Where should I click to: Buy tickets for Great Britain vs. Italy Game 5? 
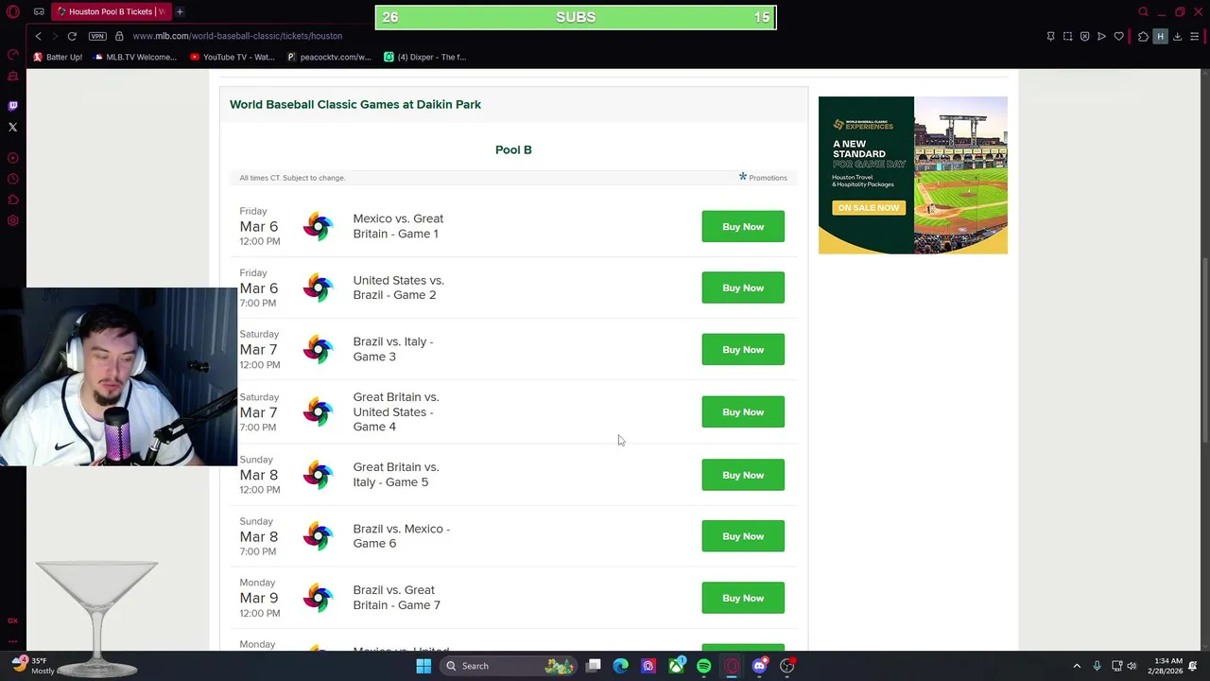click(x=743, y=475)
